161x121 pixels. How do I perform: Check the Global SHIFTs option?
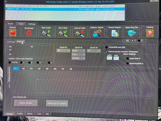[128, 58]
